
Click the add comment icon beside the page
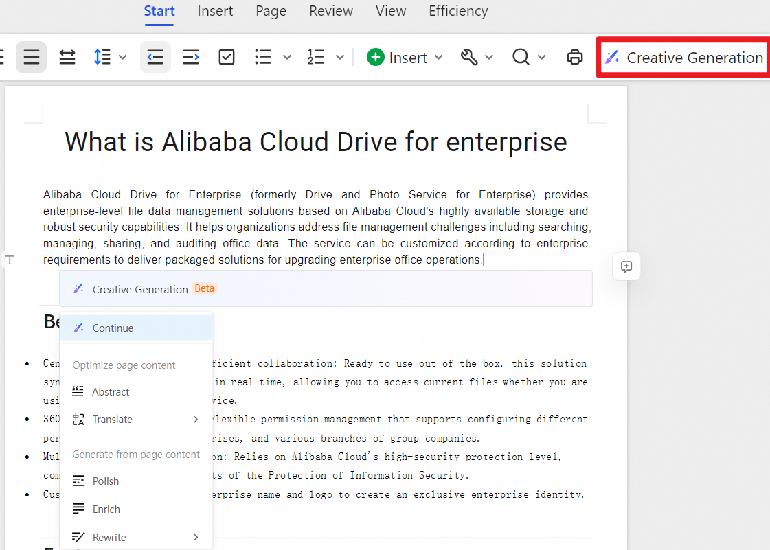(626, 266)
